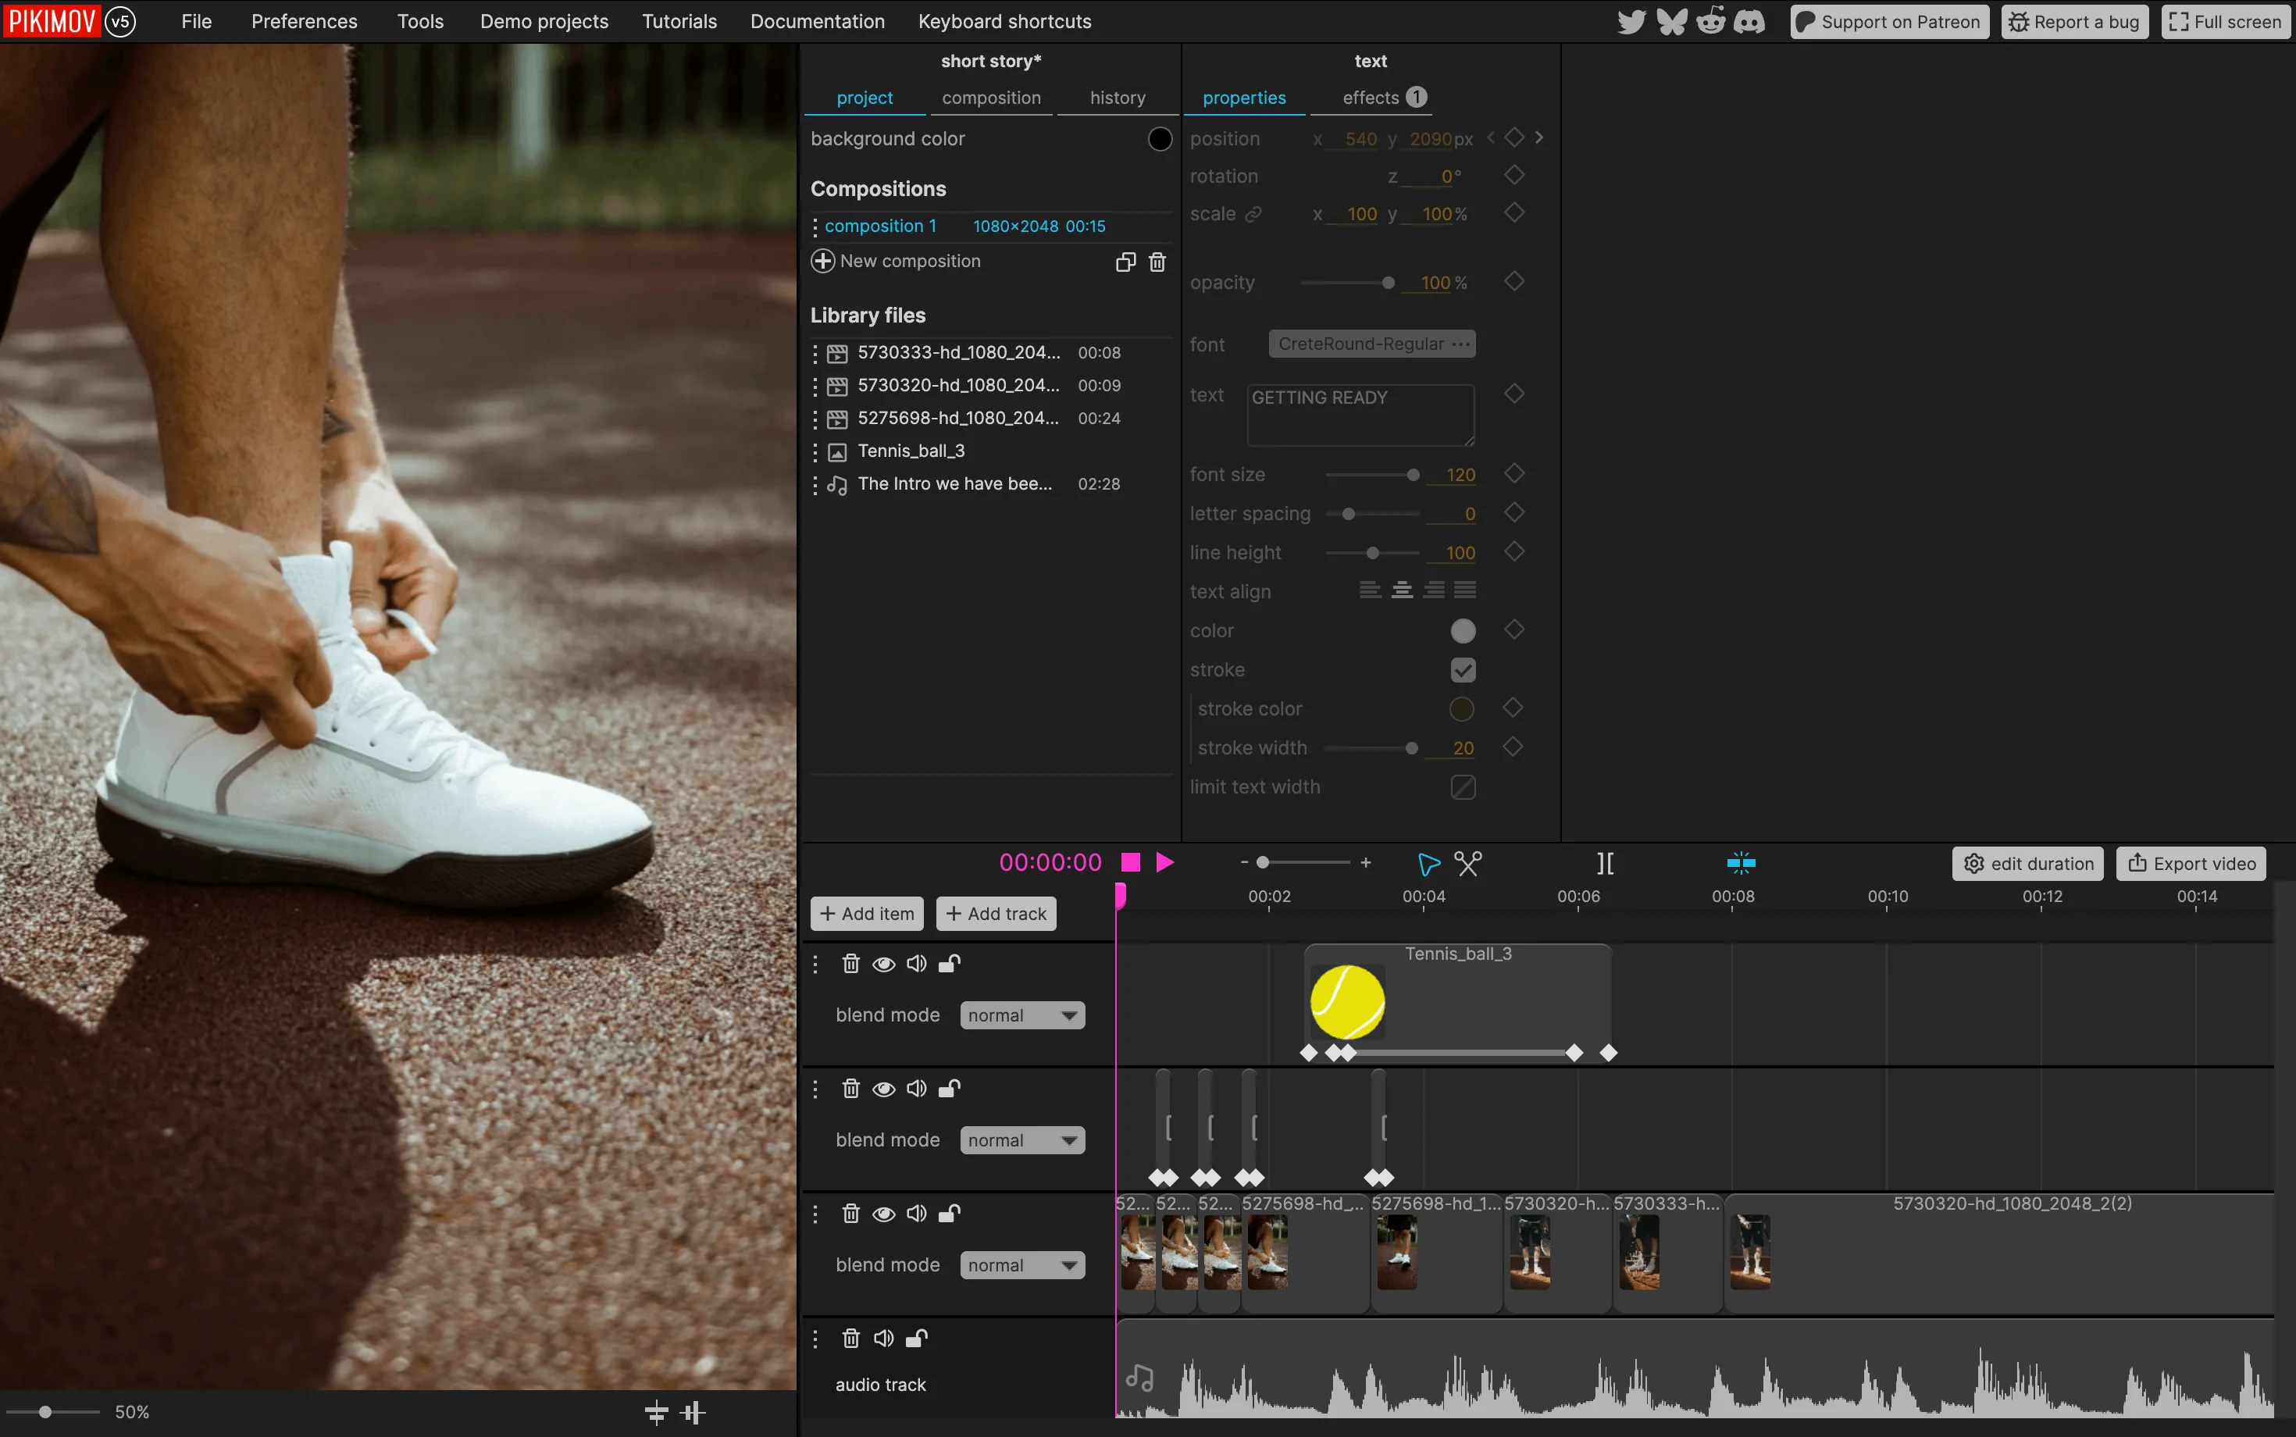Open the Demo projects menu
Screen dimensions: 2296x1437
544,21
